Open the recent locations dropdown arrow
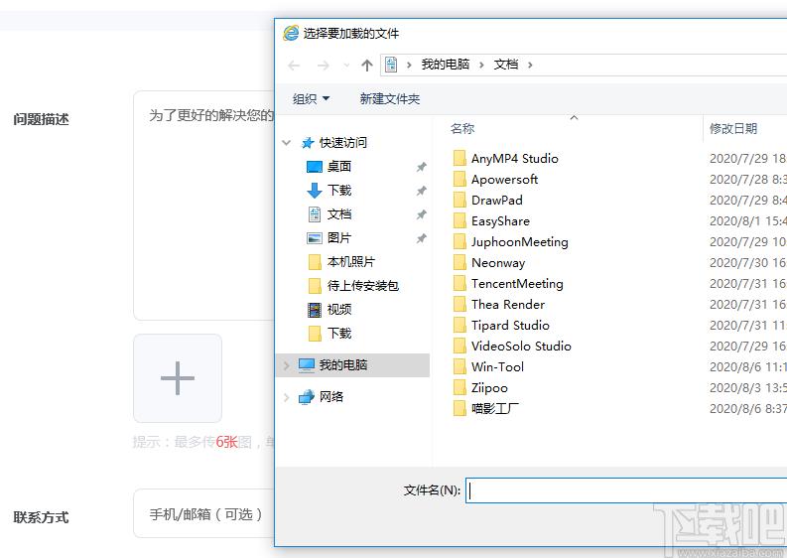 (346, 66)
